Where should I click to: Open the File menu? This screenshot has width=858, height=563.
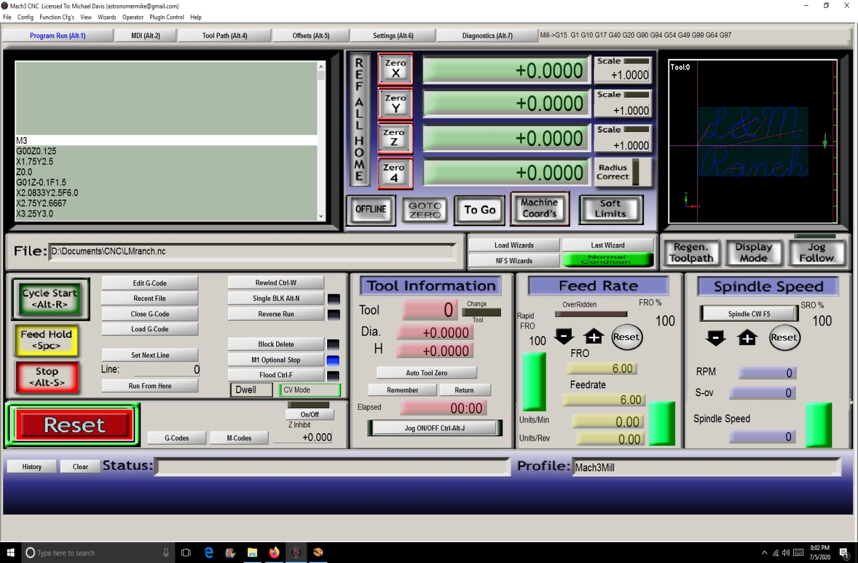[7, 17]
